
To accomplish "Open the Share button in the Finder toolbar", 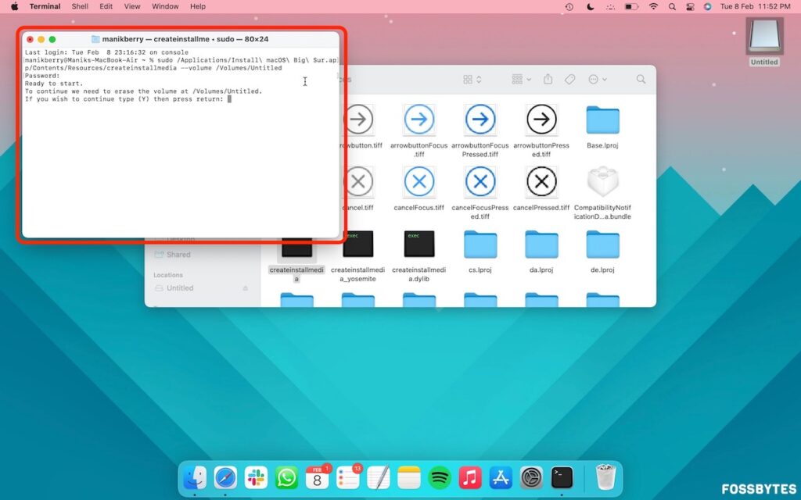I will coord(548,78).
